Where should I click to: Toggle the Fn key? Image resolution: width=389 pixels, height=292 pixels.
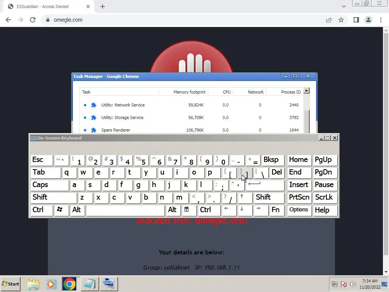click(x=277, y=210)
